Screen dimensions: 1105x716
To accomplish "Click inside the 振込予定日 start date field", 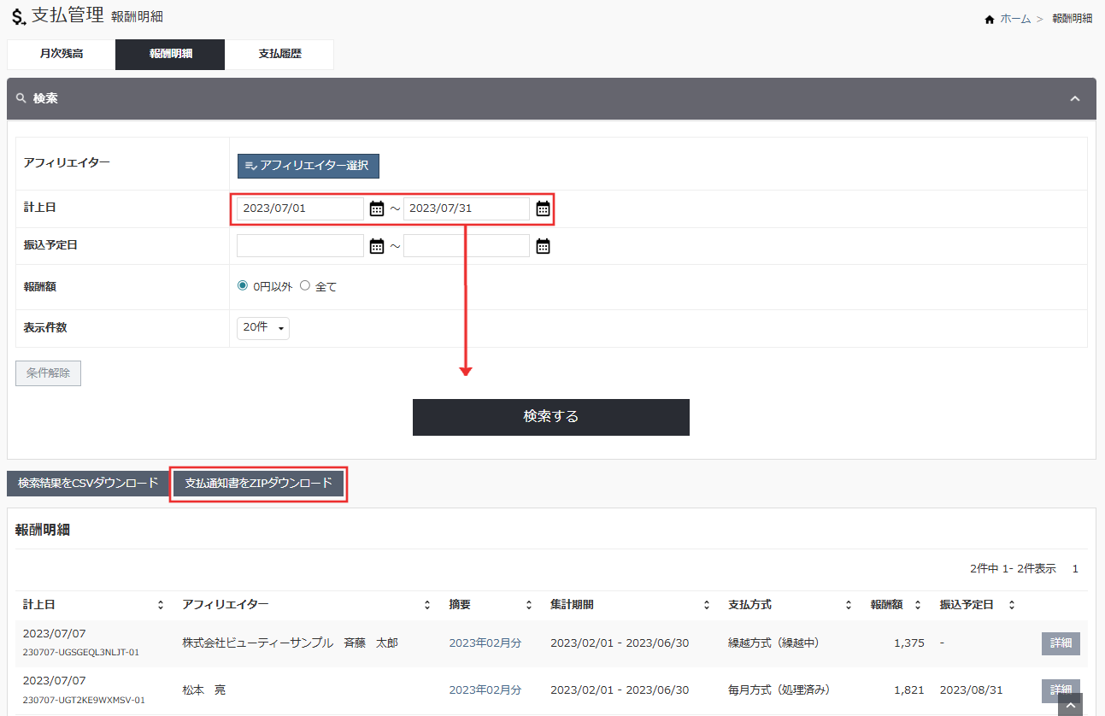I will coord(299,245).
